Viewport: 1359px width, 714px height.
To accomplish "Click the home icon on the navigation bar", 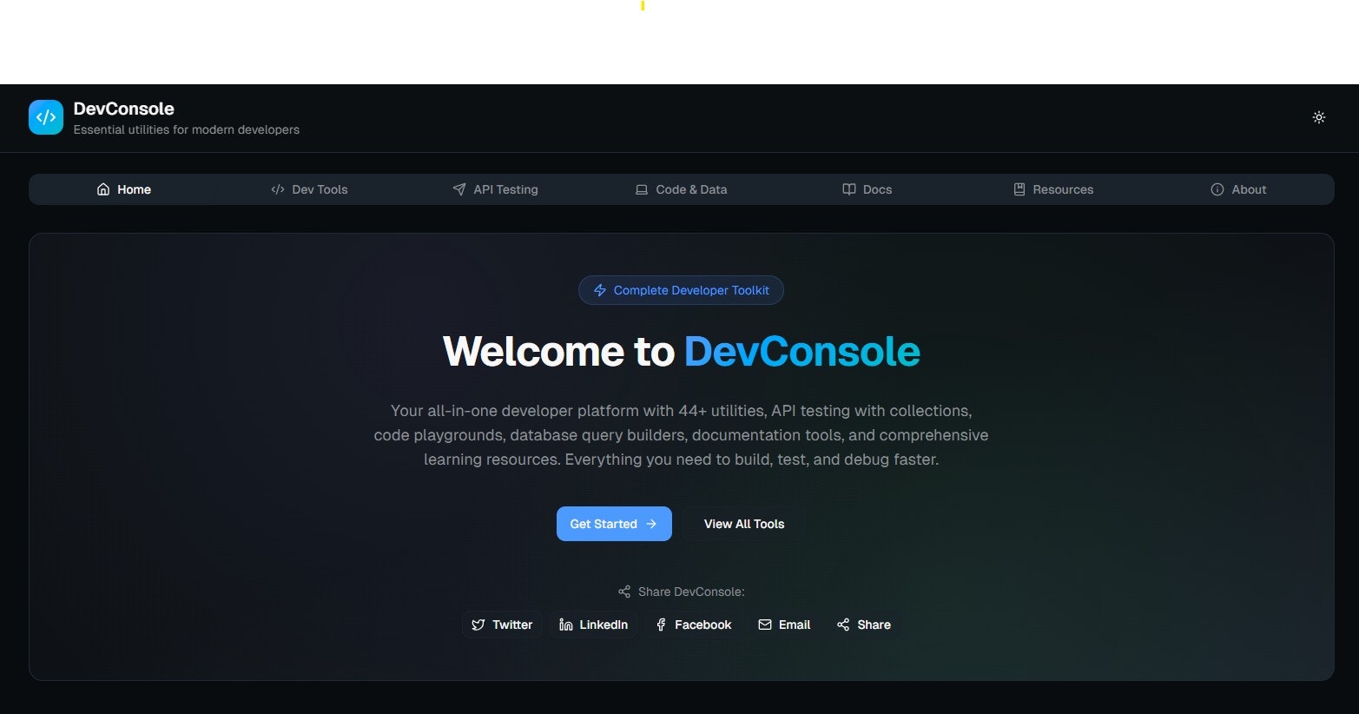I will (102, 188).
